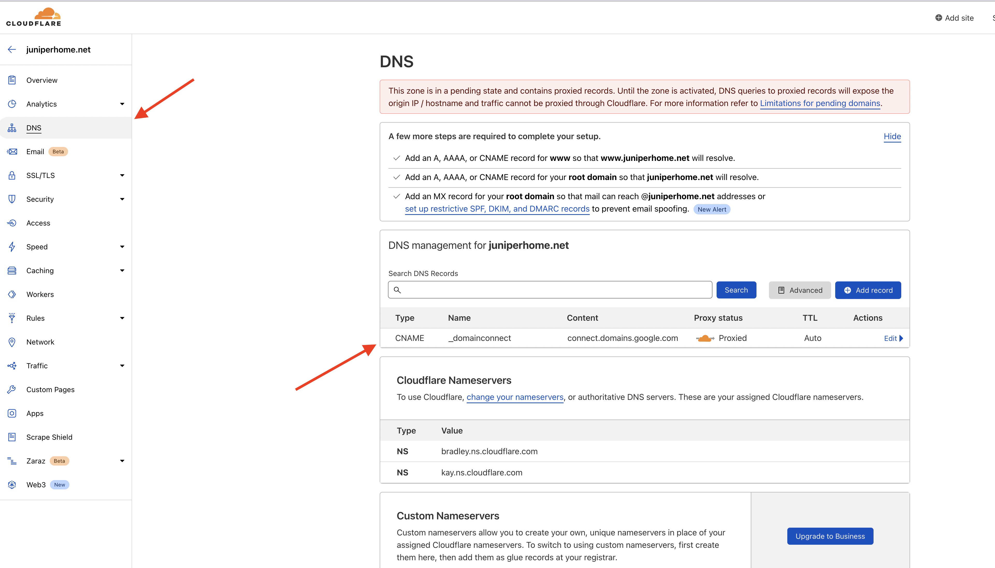The width and height of the screenshot is (995, 568).
Task: Expand the Traffic submenu arrow
Action: 122,365
